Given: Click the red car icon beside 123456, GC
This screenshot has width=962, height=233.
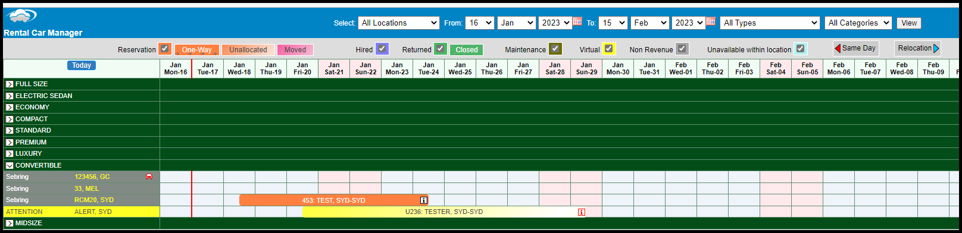Looking at the screenshot, I should [x=149, y=177].
